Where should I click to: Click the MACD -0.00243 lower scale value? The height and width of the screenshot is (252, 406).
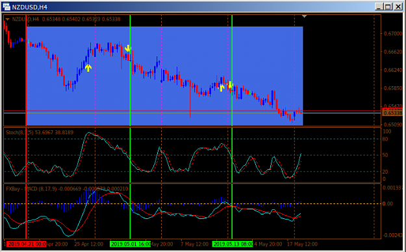pyautogui.click(x=392, y=235)
